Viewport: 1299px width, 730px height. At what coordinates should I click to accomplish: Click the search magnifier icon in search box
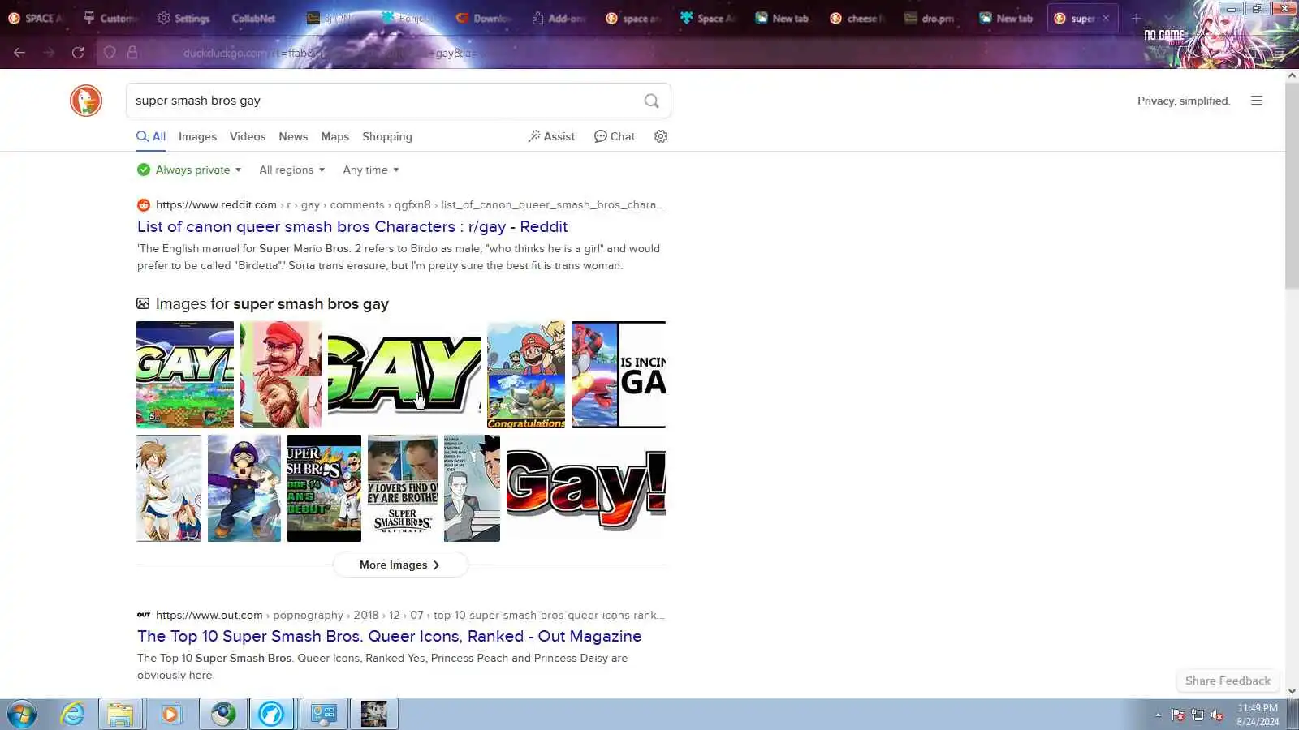pos(651,101)
